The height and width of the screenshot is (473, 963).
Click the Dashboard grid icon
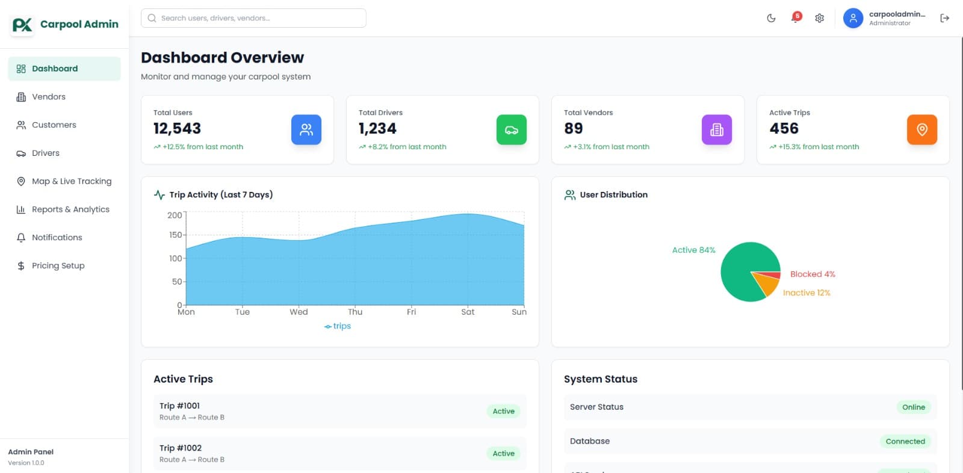click(21, 69)
